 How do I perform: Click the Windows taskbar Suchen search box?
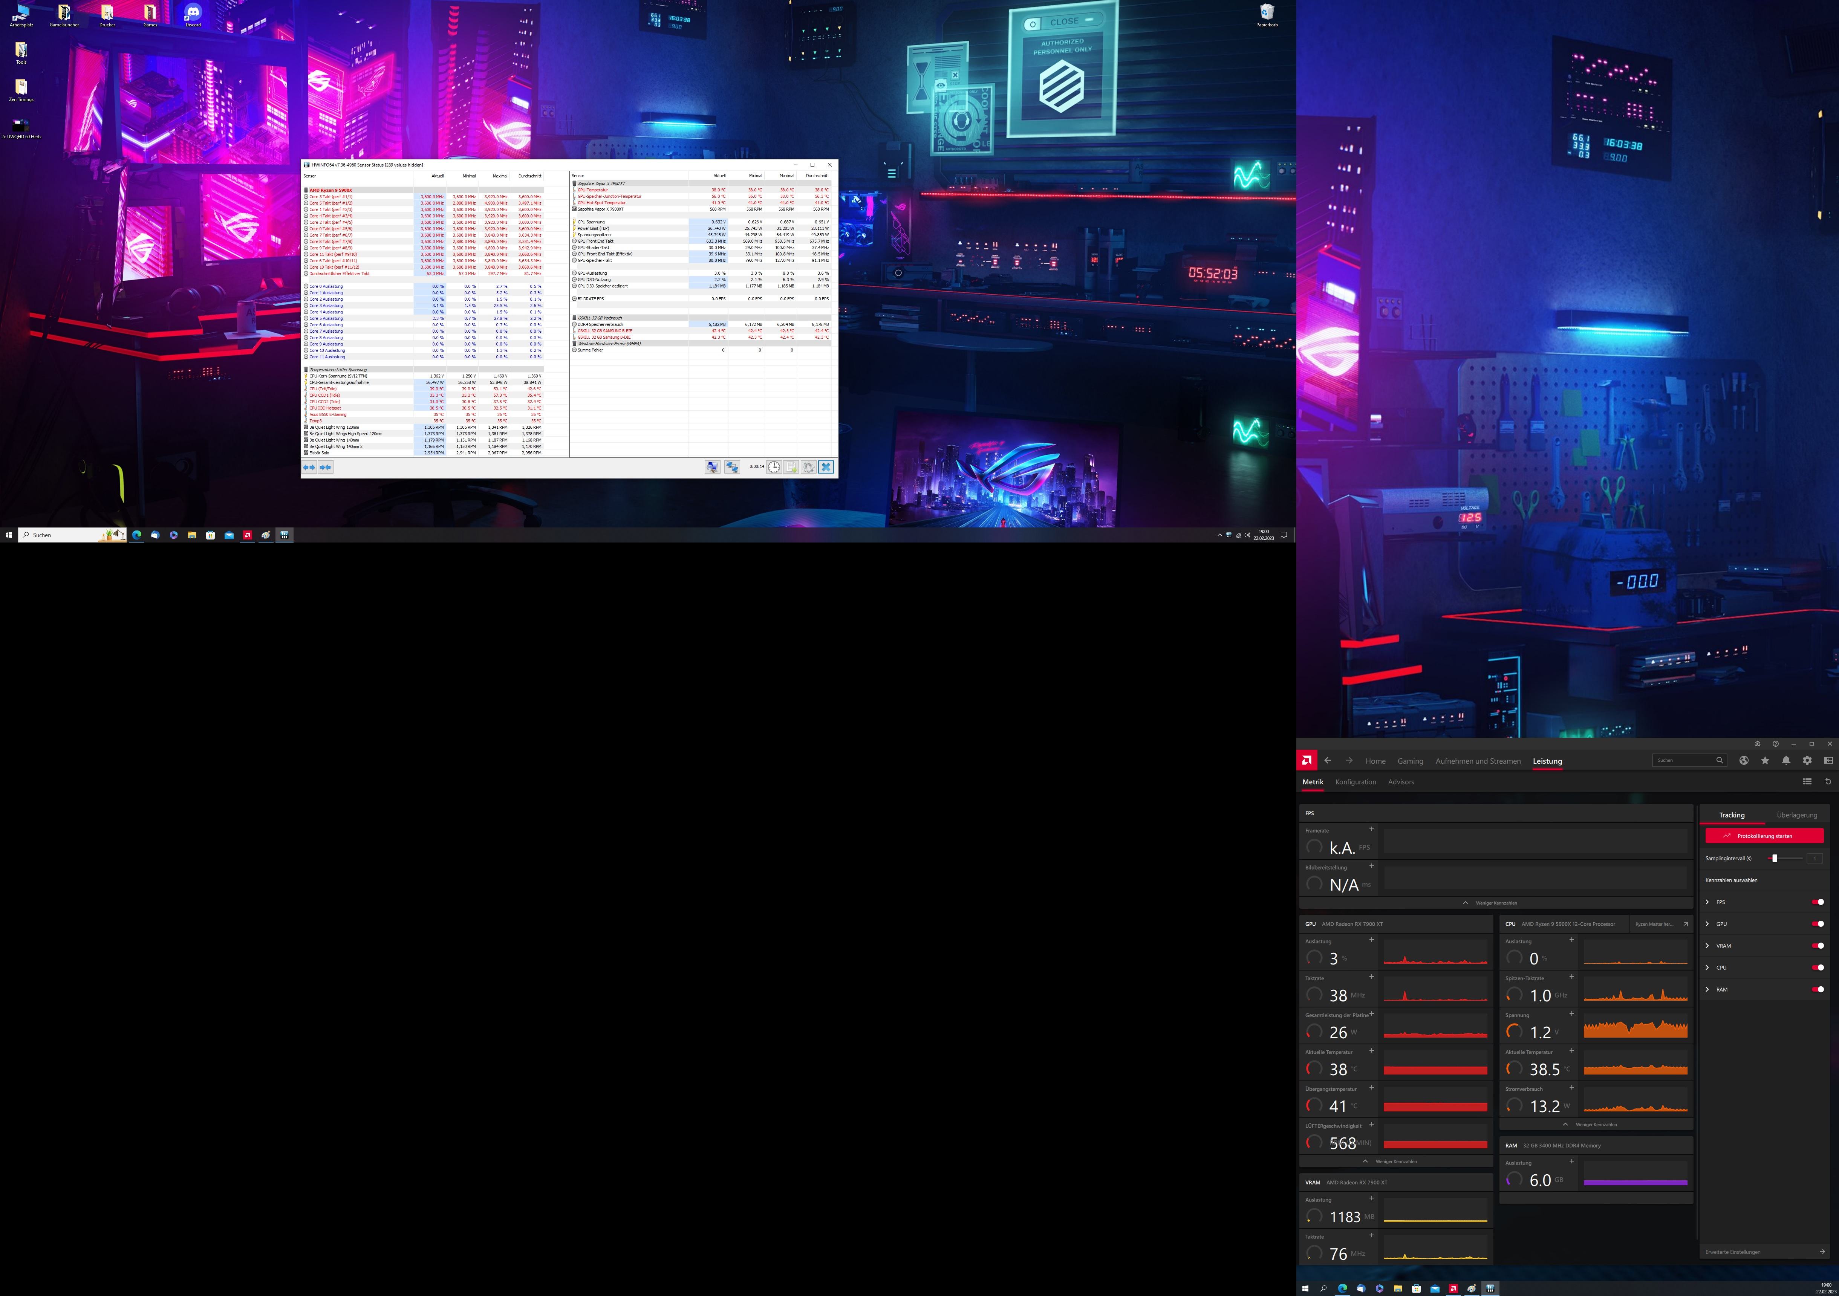pyautogui.click(x=72, y=535)
